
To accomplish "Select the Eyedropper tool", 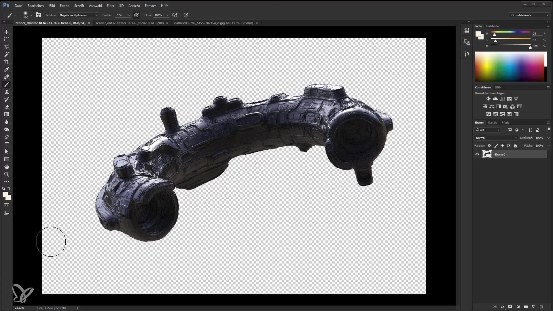I will coord(6,69).
